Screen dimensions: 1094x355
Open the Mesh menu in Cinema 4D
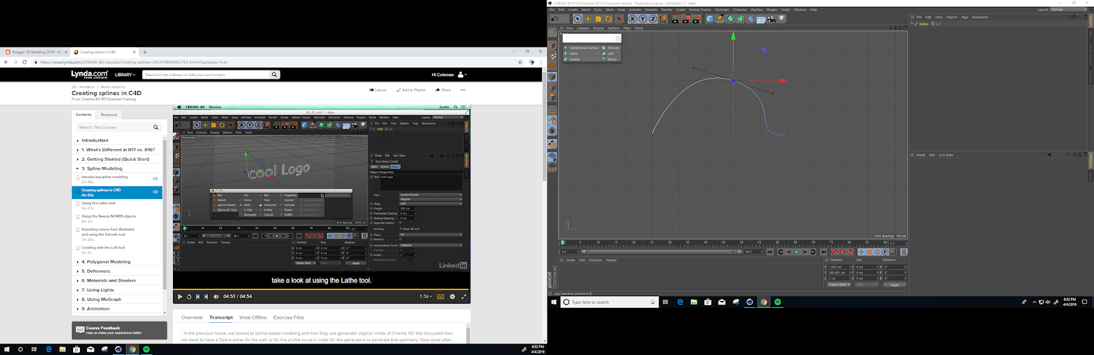[x=609, y=10]
